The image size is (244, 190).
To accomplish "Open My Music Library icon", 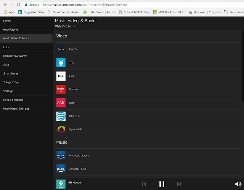I will click(x=61, y=156).
